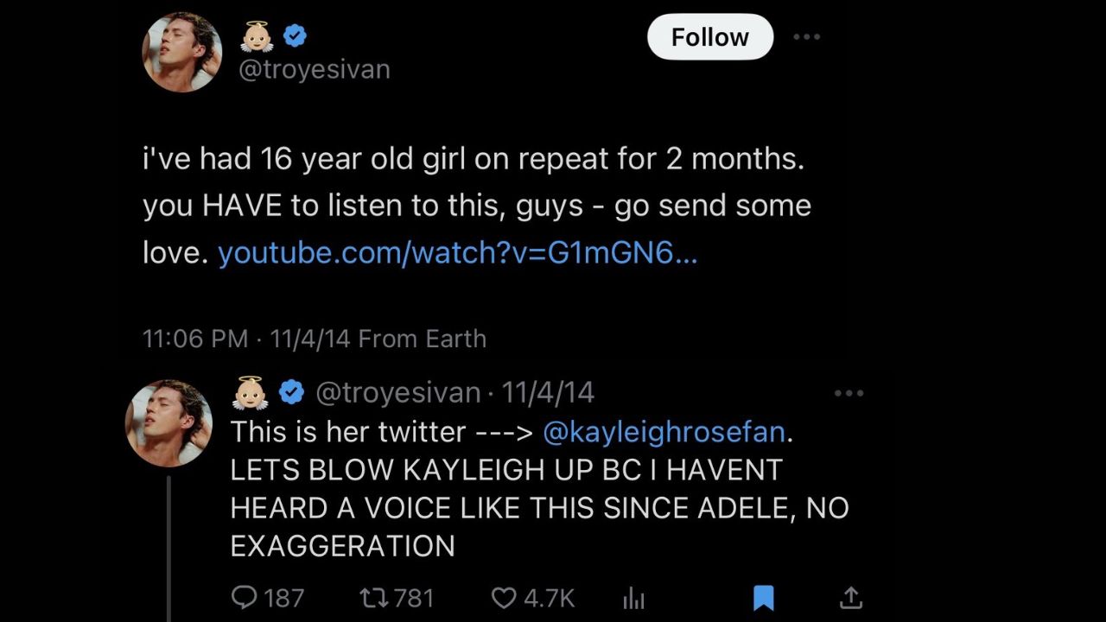The height and width of the screenshot is (622, 1106).
Task: Open the three-dot menu on the main tweet
Action: [806, 37]
